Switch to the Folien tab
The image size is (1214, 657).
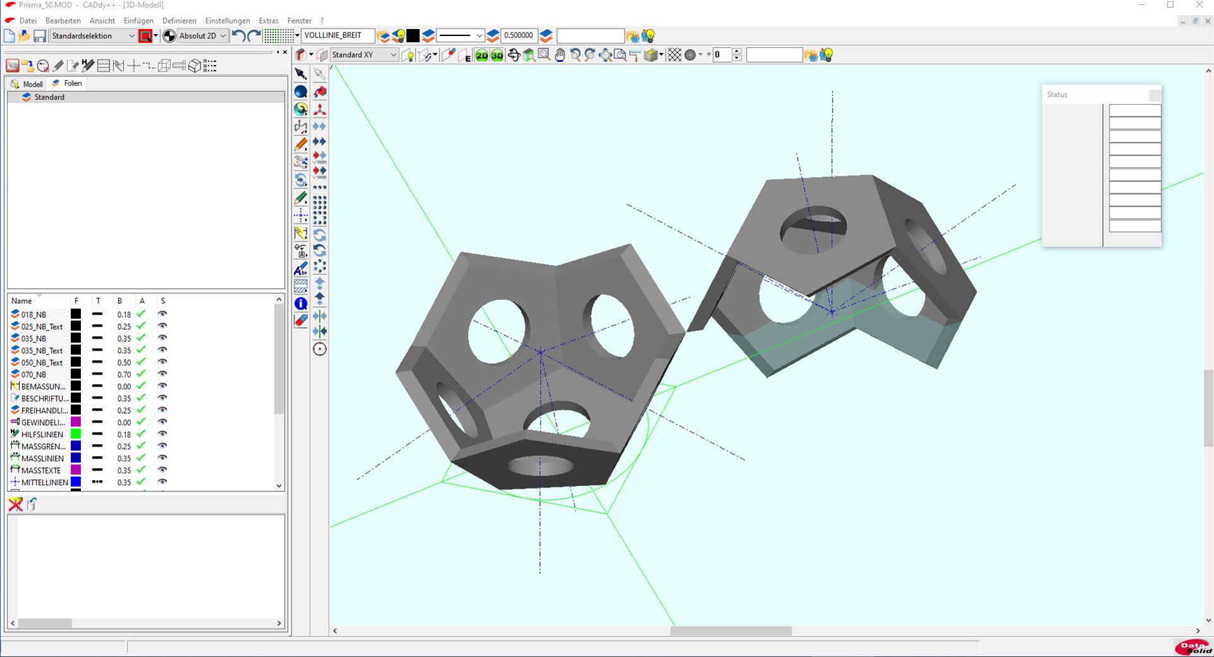pyautogui.click(x=67, y=83)
